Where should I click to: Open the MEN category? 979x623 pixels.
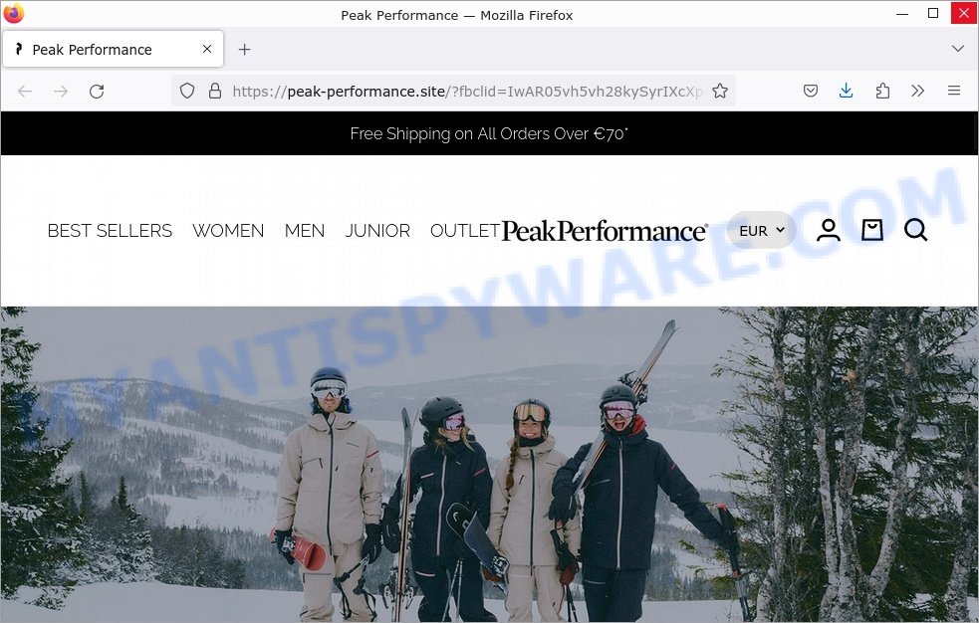click(x=305, y=231)
